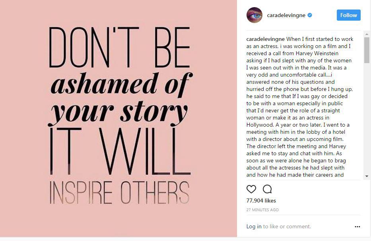Like the post with the heart icon
The image size is (371, 241).
pos(251,189)
